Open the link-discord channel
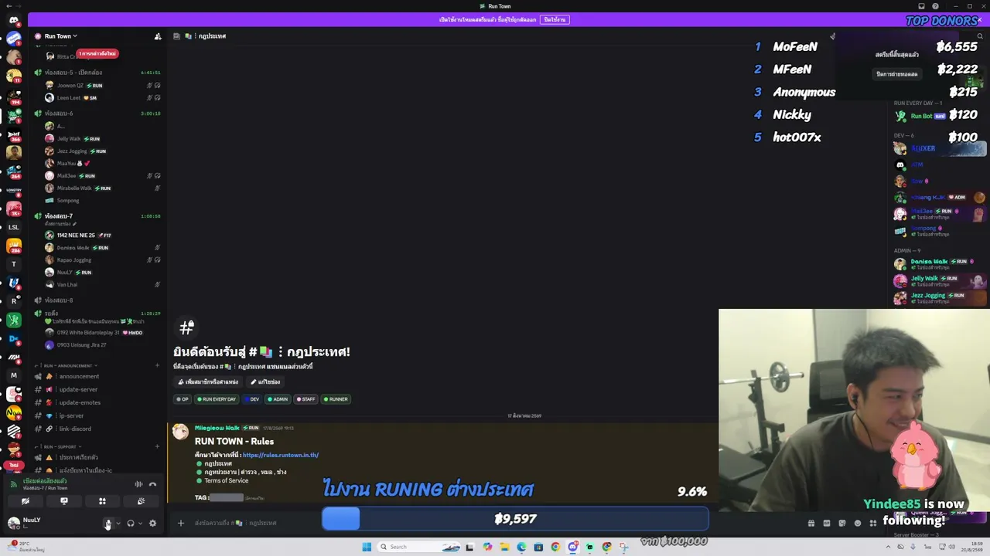The image size is (990, 556). pyautogui.click(x=97, y=429)
